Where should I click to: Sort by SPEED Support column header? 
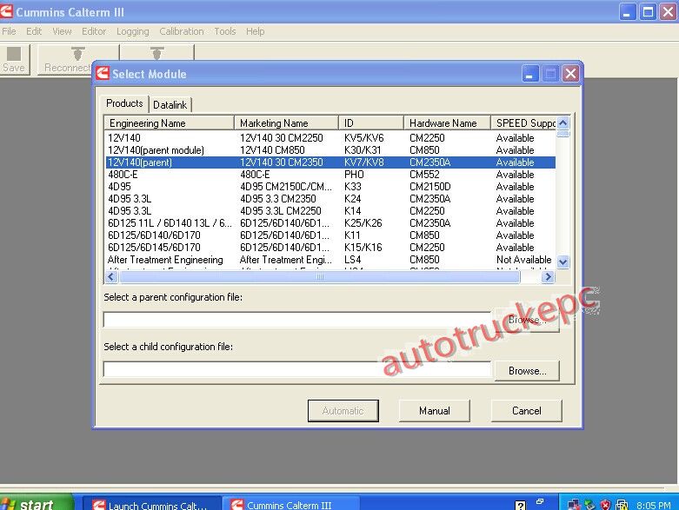(x=523, y=123)
